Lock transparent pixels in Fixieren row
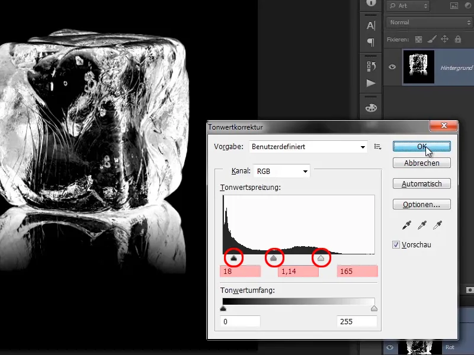The width and height of the screenshot is (474, 355). [418, 39]
